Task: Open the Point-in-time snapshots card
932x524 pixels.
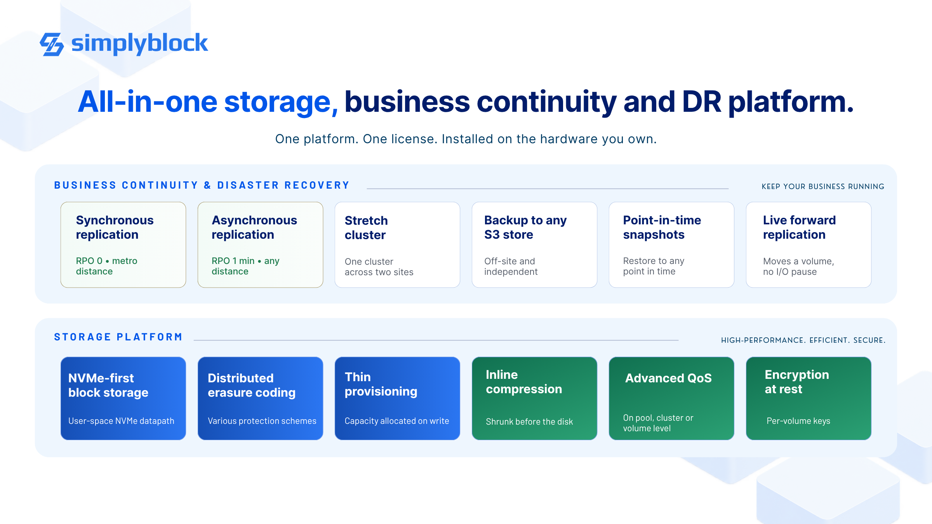Action: tap(671, 245)
